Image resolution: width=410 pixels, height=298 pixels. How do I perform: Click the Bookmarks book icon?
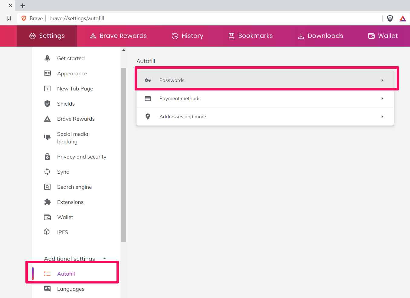pyautogui.click(x=231, y=36)
